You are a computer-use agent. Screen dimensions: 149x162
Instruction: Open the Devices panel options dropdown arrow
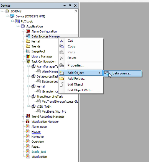[65, 6]
